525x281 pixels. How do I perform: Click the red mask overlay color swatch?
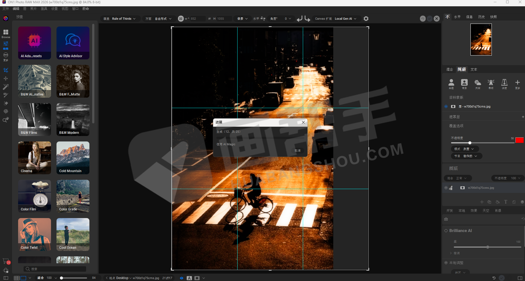coord(519,140)
